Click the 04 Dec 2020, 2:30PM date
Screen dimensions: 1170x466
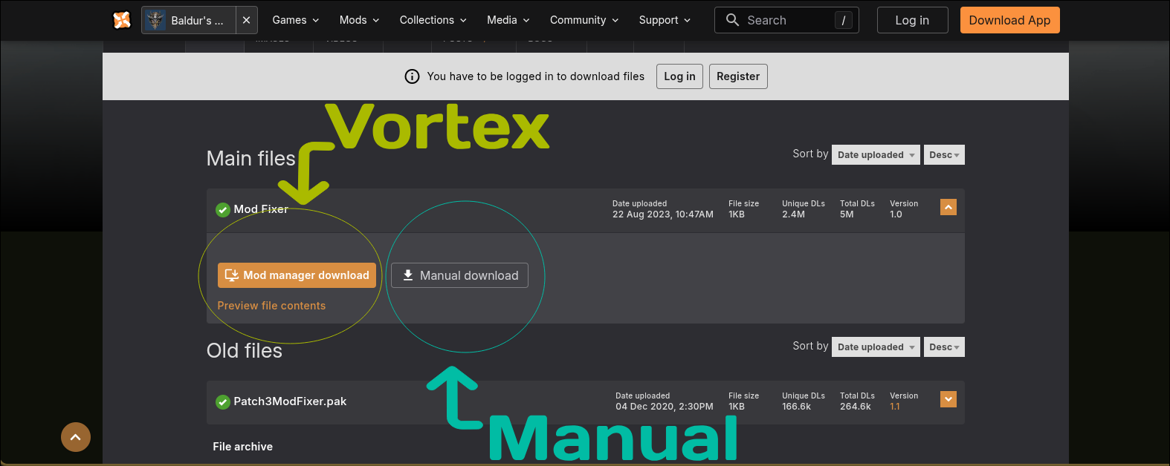(x=665, y=407)
